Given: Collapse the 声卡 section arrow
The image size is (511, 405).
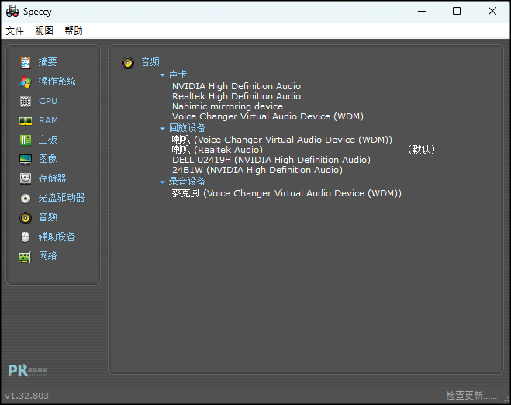Looking at the screenshot, I should click(162, 75).
